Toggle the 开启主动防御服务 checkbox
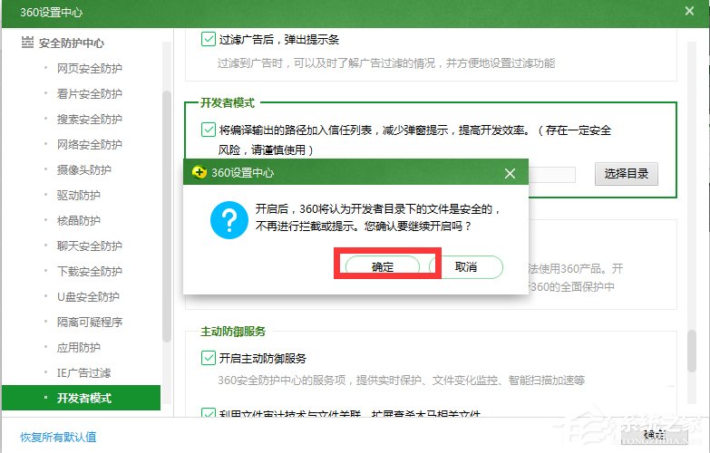The height and width of the screenshot is (453, 710). coord(208,358)
